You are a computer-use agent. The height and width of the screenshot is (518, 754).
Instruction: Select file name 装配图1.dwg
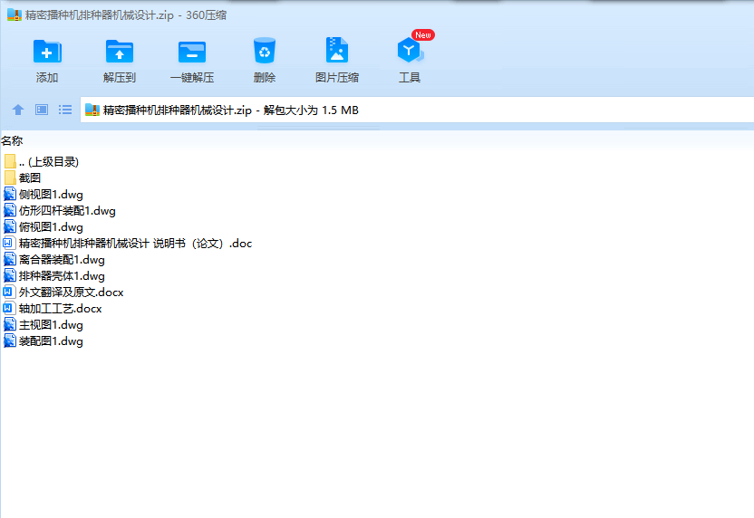pos(51,341)
